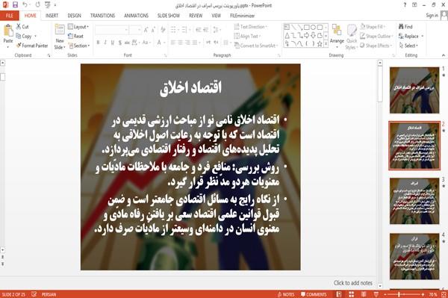Fit slide to current window
Viewport: 448px width, 298px height.
point(444,294)
